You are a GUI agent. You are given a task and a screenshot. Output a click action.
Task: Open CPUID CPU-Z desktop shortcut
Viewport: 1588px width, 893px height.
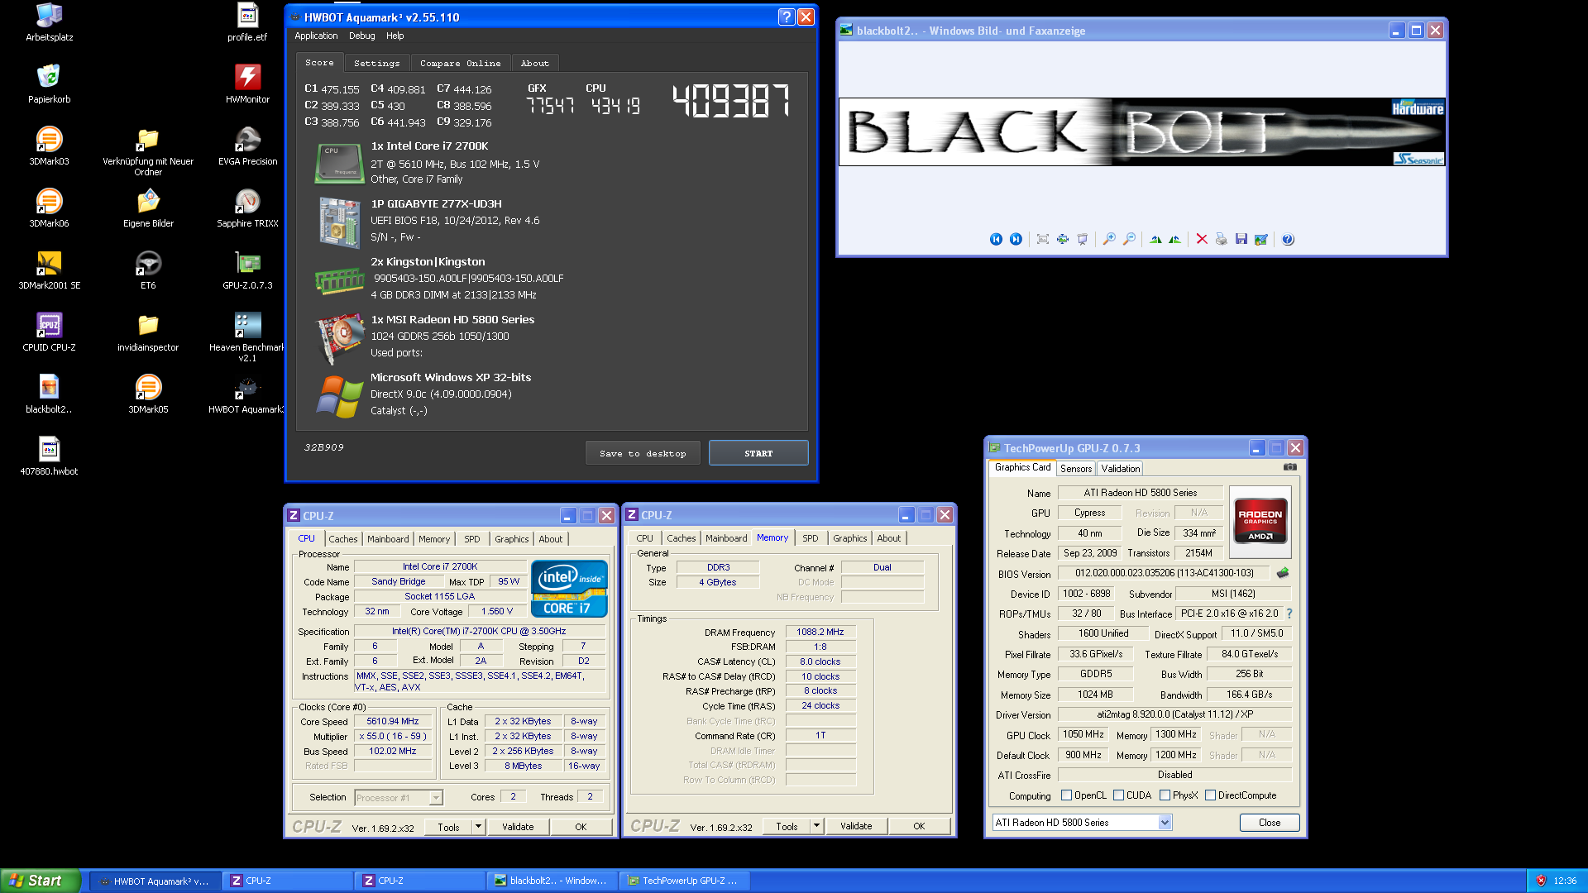pos(49,332)
